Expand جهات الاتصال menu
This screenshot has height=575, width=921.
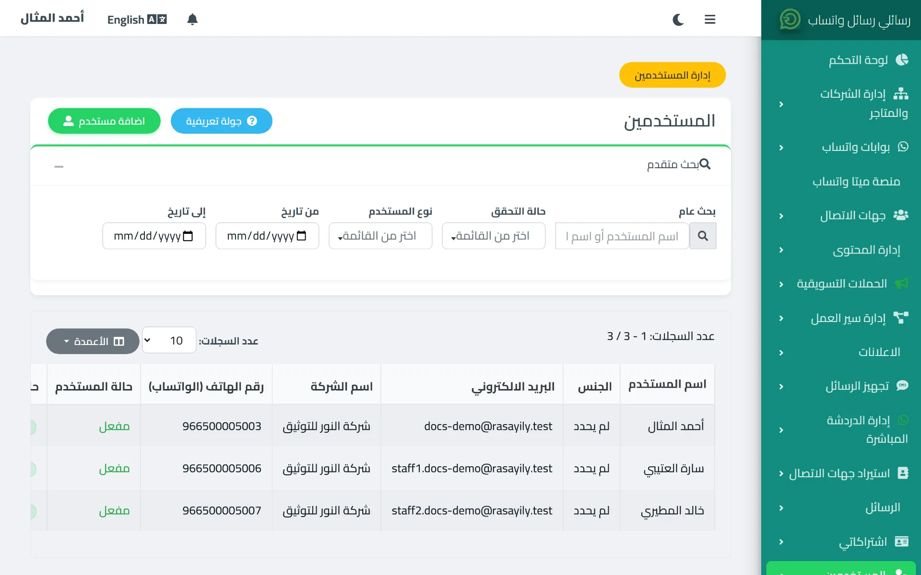[840, 216]
